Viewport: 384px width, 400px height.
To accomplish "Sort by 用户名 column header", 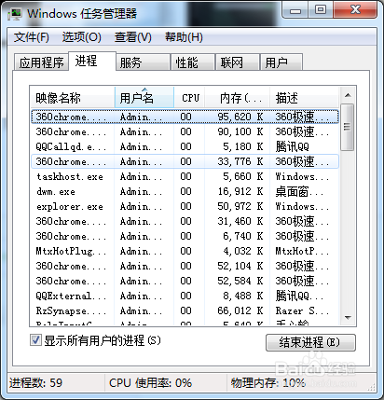I will click(x=144, y=98).
